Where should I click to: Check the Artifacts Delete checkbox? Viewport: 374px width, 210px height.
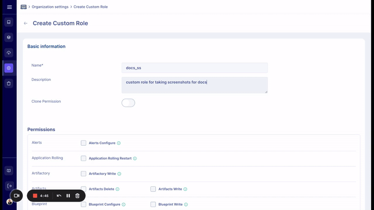(84, 189)
